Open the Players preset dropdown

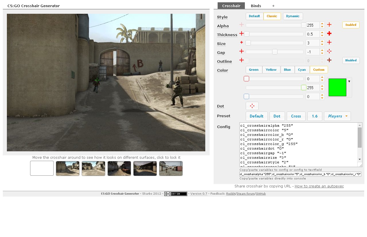[337, 116]
